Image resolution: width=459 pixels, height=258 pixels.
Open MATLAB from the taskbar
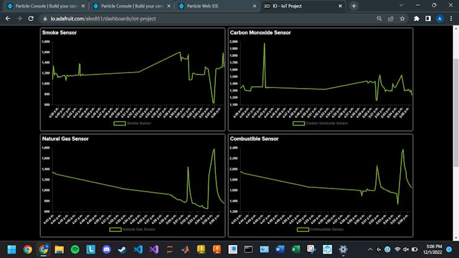click(x=185, y=249)
